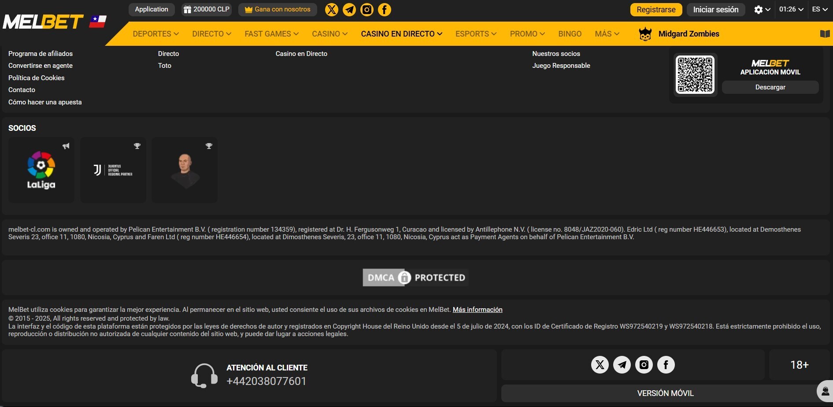Open the CASINO EN DIRECTO menu
The height and width of the screenshot is (407, 833).
[401, 34]
